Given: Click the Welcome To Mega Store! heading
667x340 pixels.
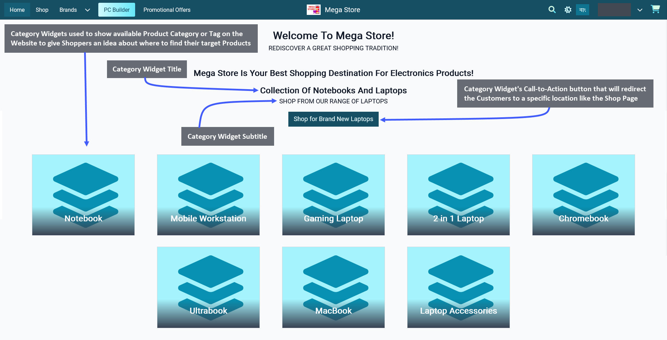Looking at the screenshot, I should pyautogui.click(x=333, y=35).
